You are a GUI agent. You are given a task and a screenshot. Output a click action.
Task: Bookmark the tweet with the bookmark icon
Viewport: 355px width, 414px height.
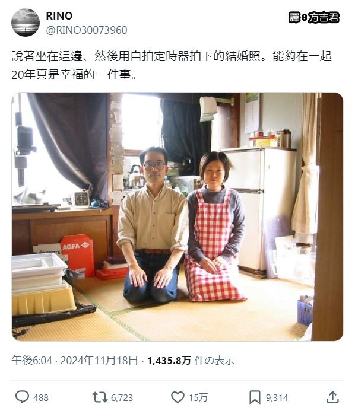(x=255, y=397)
